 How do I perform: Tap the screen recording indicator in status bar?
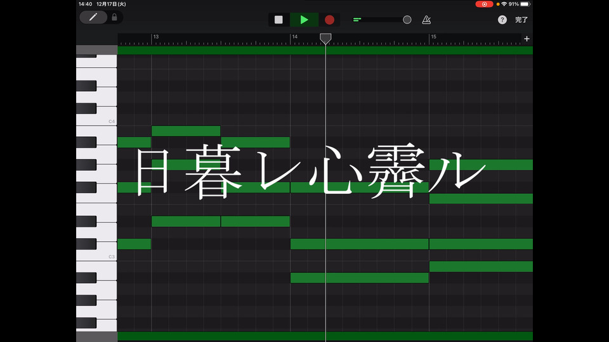[484, 4]
